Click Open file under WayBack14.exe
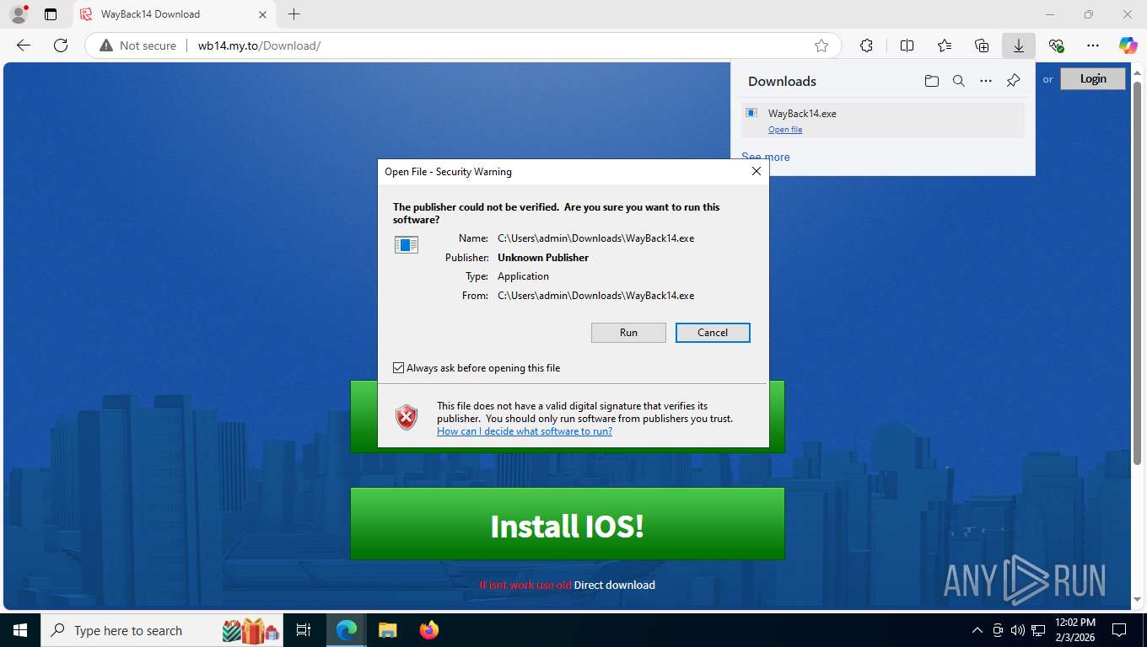The width and height of the screenshot is (1147, 647). click(x=785, y=130)
